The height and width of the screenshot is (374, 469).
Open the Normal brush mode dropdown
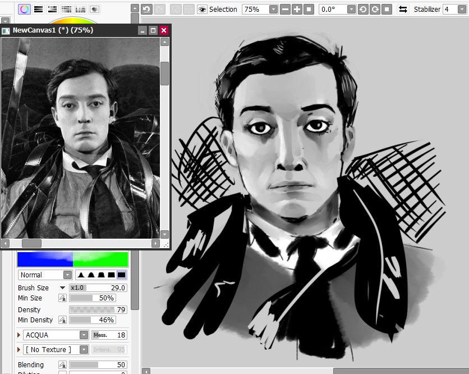pos(67,275)
